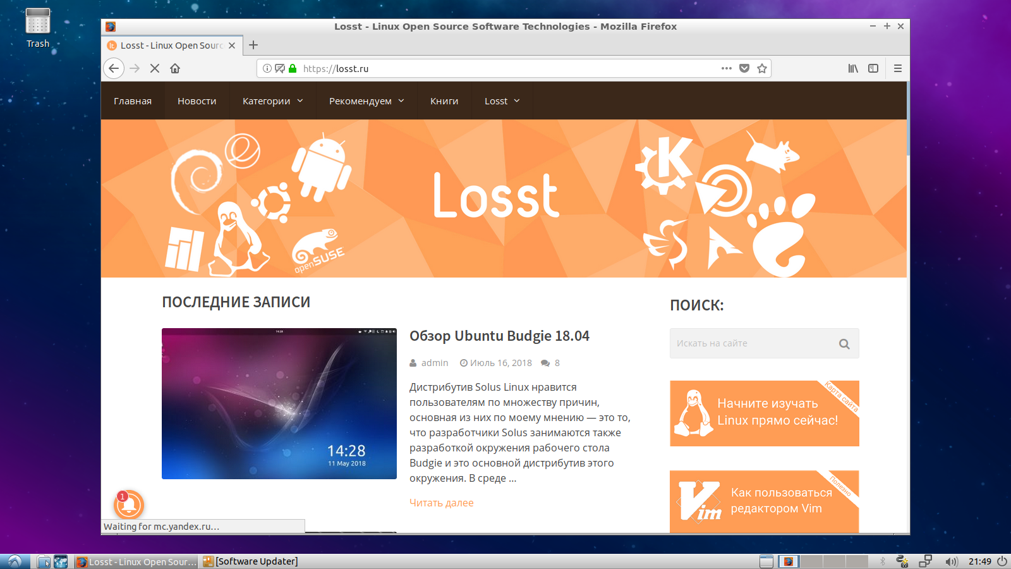Open the volume control in system tray
Screen dimensions: 1011x569
951,561
